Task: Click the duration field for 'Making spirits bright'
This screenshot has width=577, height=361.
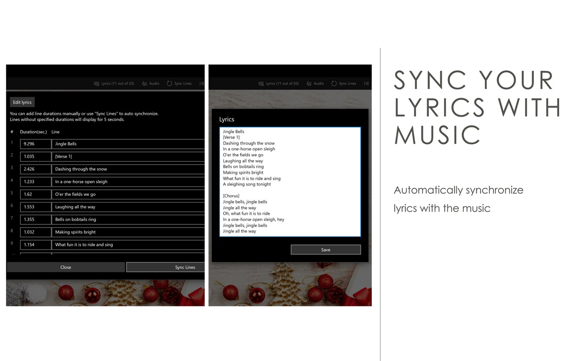Action: coord(36,232)
